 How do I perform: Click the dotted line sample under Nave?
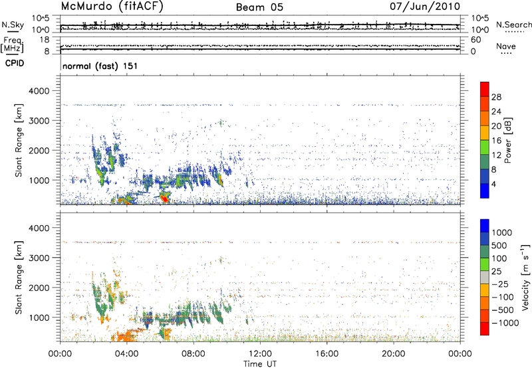(506, 54)
